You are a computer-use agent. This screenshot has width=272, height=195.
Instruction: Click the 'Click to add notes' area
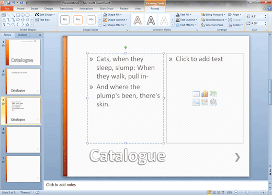pos(156,185)
